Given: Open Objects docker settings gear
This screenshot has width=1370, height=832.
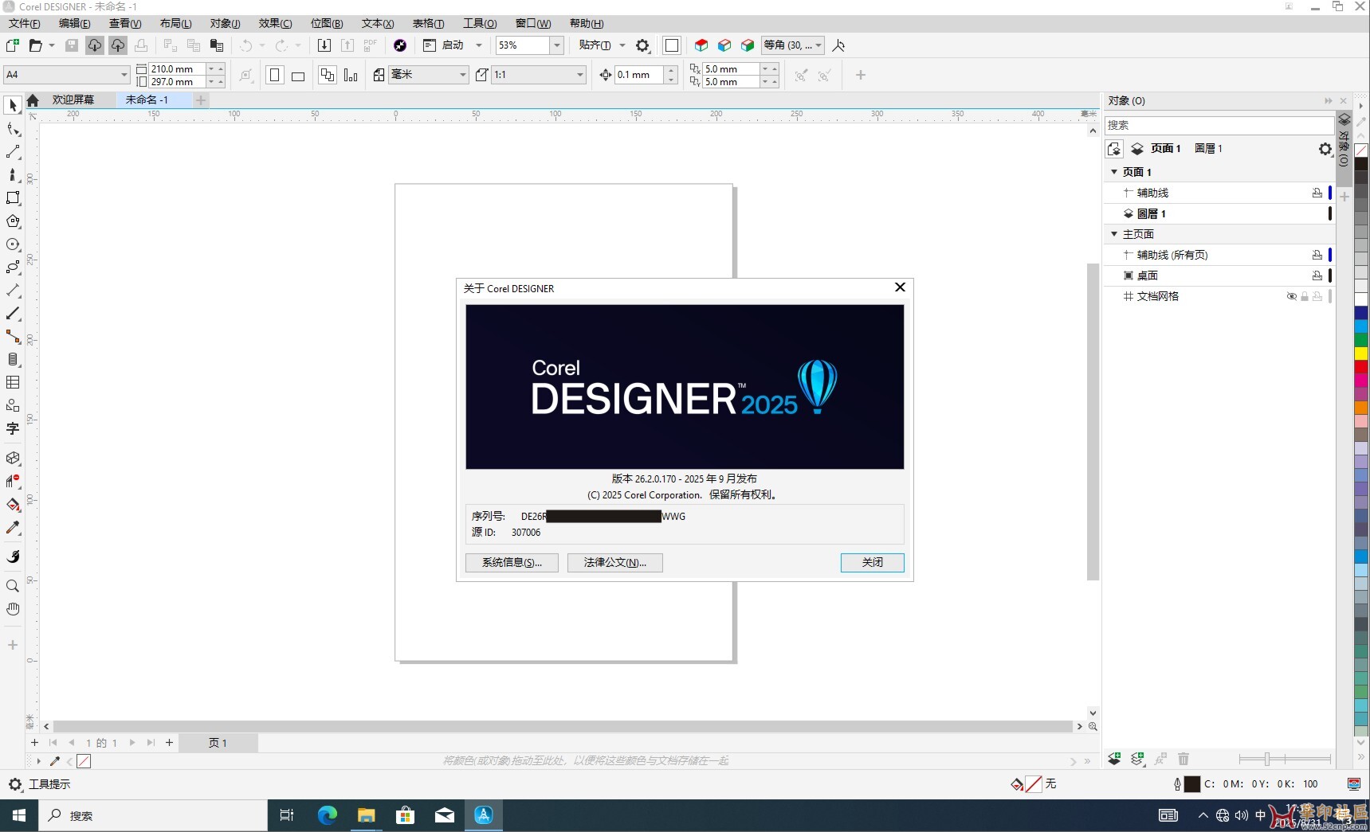Looking at the screenshot, I should click(x=1325, y=149).
